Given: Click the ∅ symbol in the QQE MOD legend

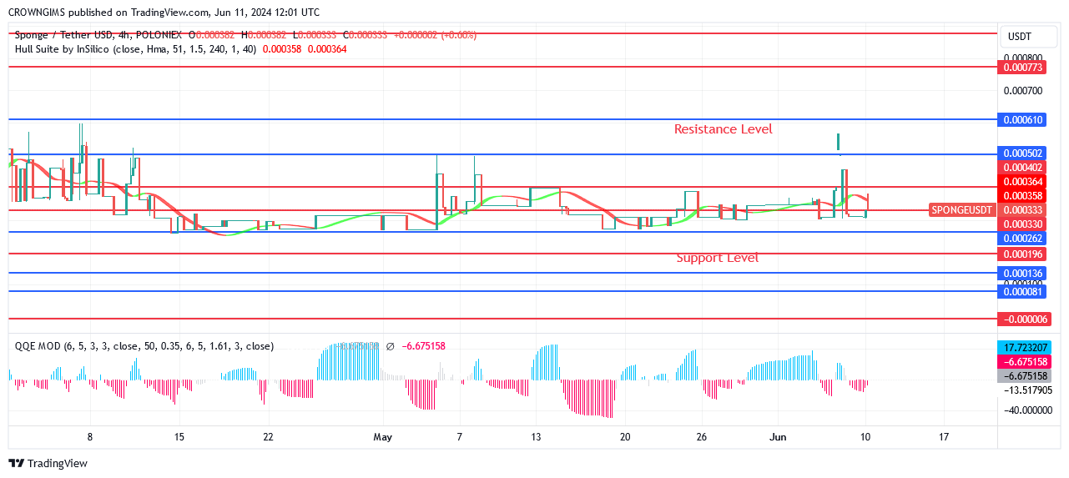Looking at the screenshot, I should [x=390, y=346].
